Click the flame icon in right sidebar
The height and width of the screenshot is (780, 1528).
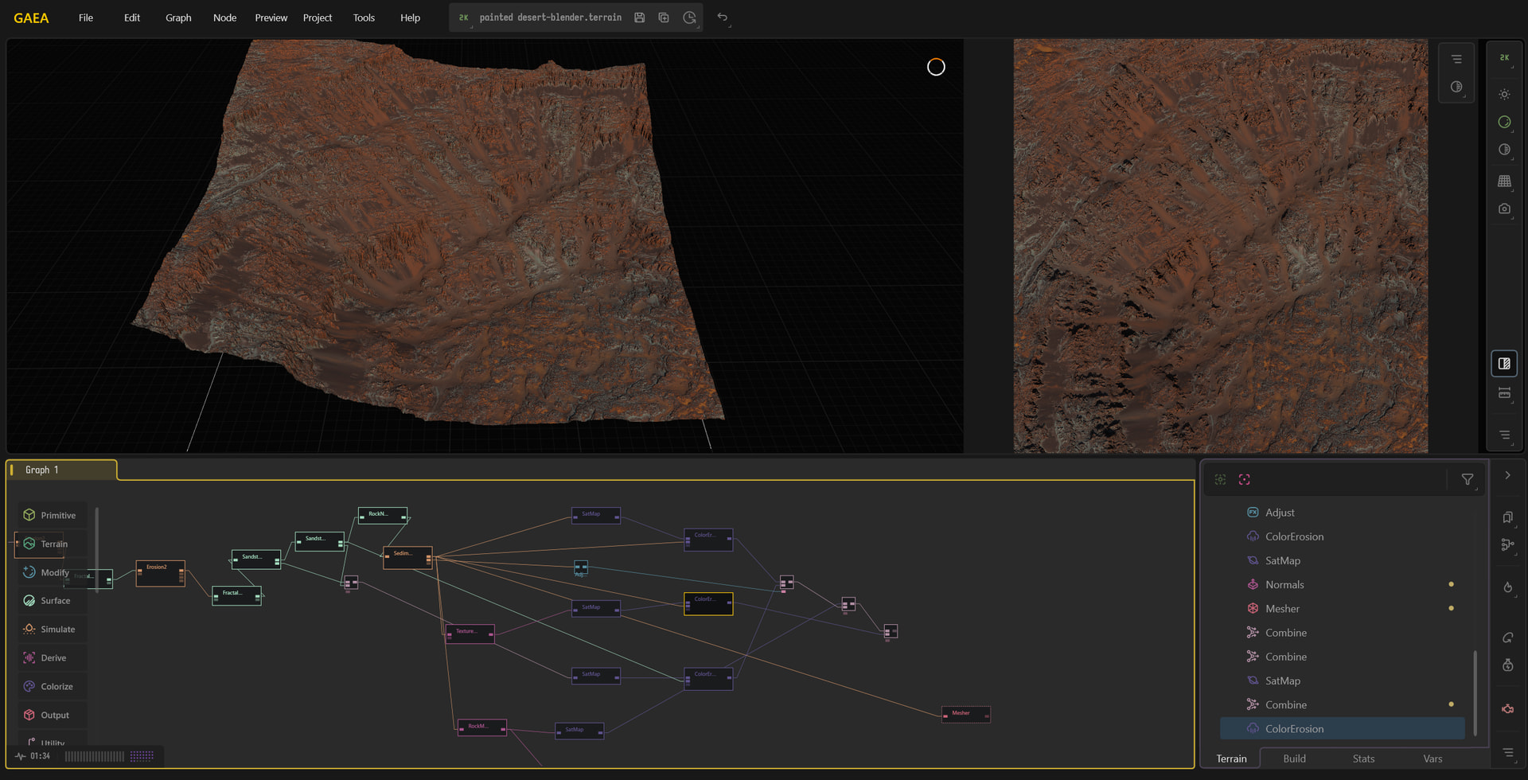tap(1507, 587)
